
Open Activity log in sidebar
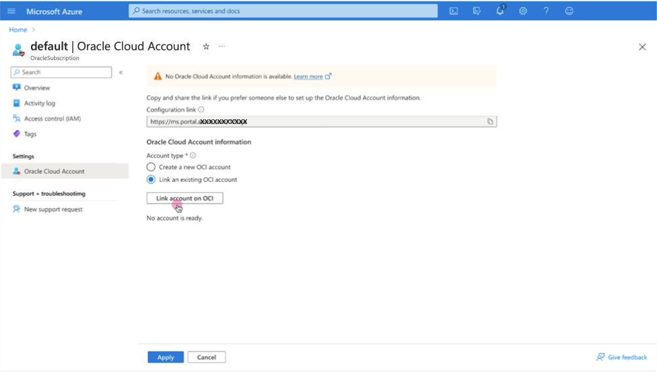40,103
